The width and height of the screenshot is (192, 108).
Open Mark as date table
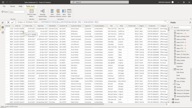(31, 13)
